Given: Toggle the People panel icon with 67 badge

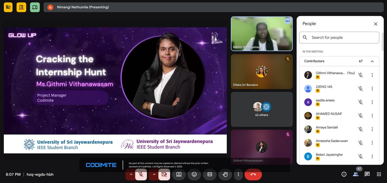Looking at the screenshot, I should click(356, 174).
